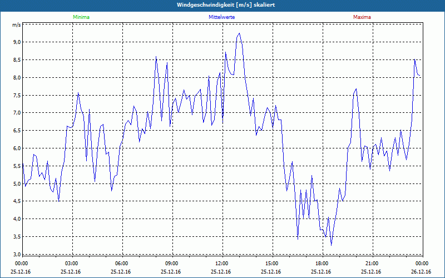Click the 5,0 y-axis value
Screen dimensions: 445x278
[x=17, y=183]
